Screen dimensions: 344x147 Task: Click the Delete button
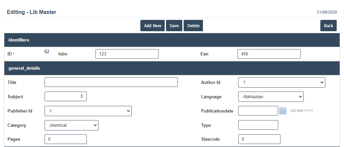pos(193,26)
